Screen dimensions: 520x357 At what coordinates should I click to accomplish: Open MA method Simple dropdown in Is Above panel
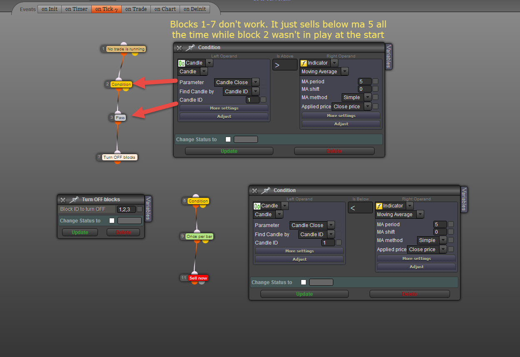point(356,97)
